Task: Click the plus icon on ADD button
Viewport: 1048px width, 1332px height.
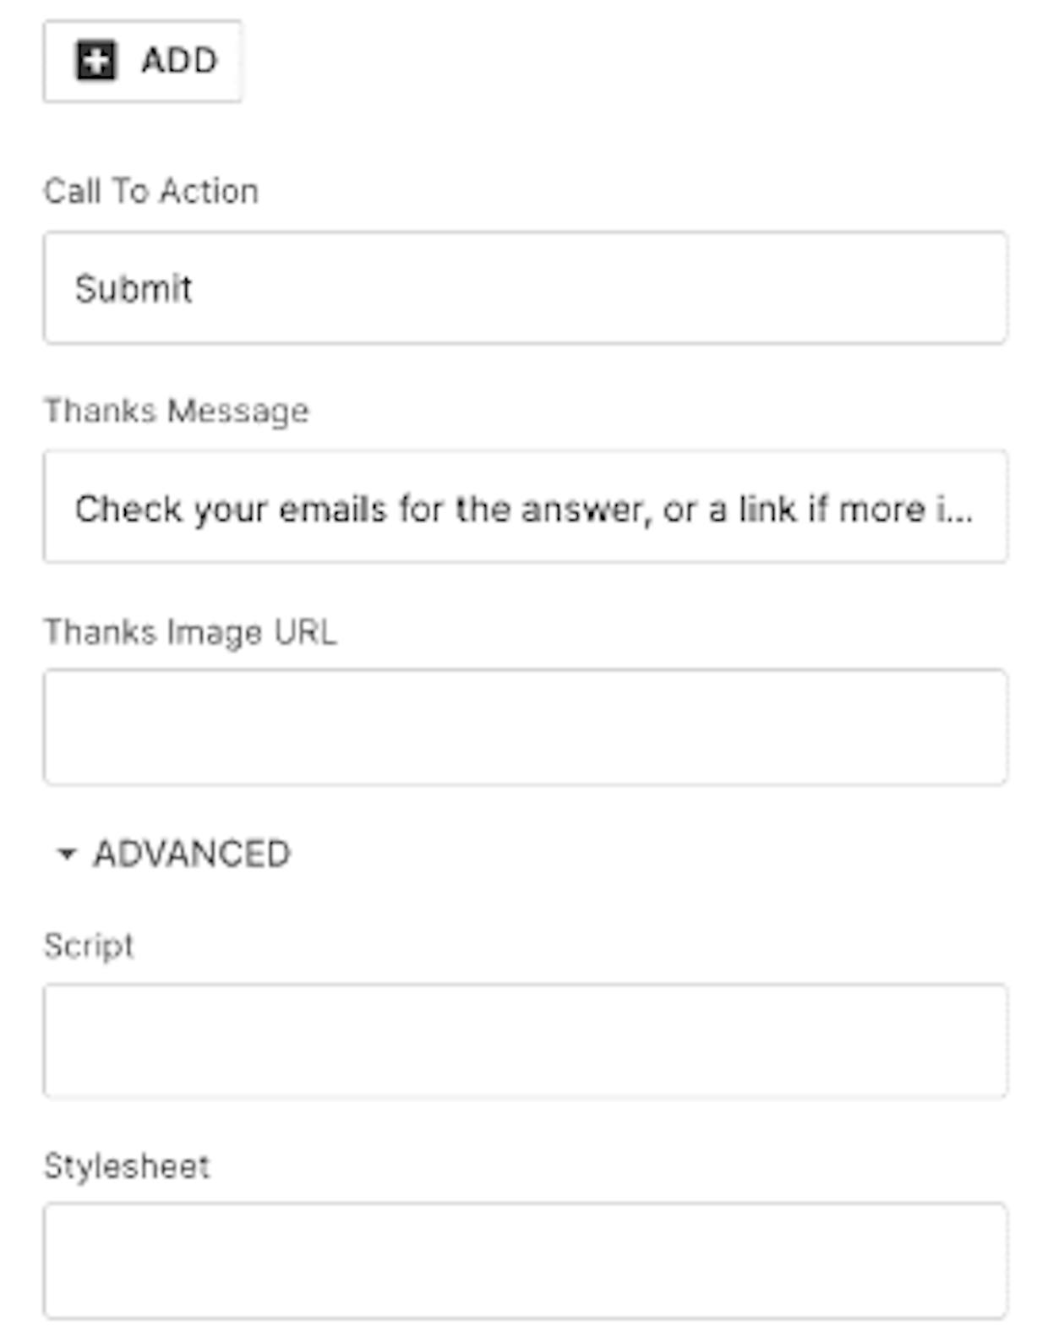Action: coord(96,61)
